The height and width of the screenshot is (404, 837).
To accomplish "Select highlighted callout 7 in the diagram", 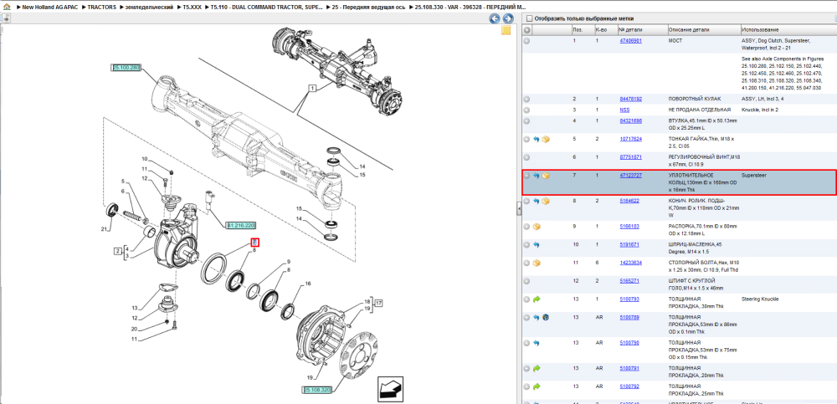I will coord(255,243).
